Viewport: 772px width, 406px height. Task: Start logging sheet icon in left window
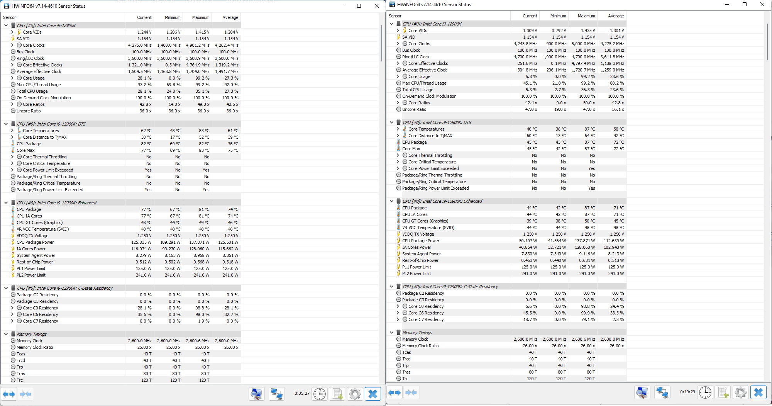click(337, 394)
